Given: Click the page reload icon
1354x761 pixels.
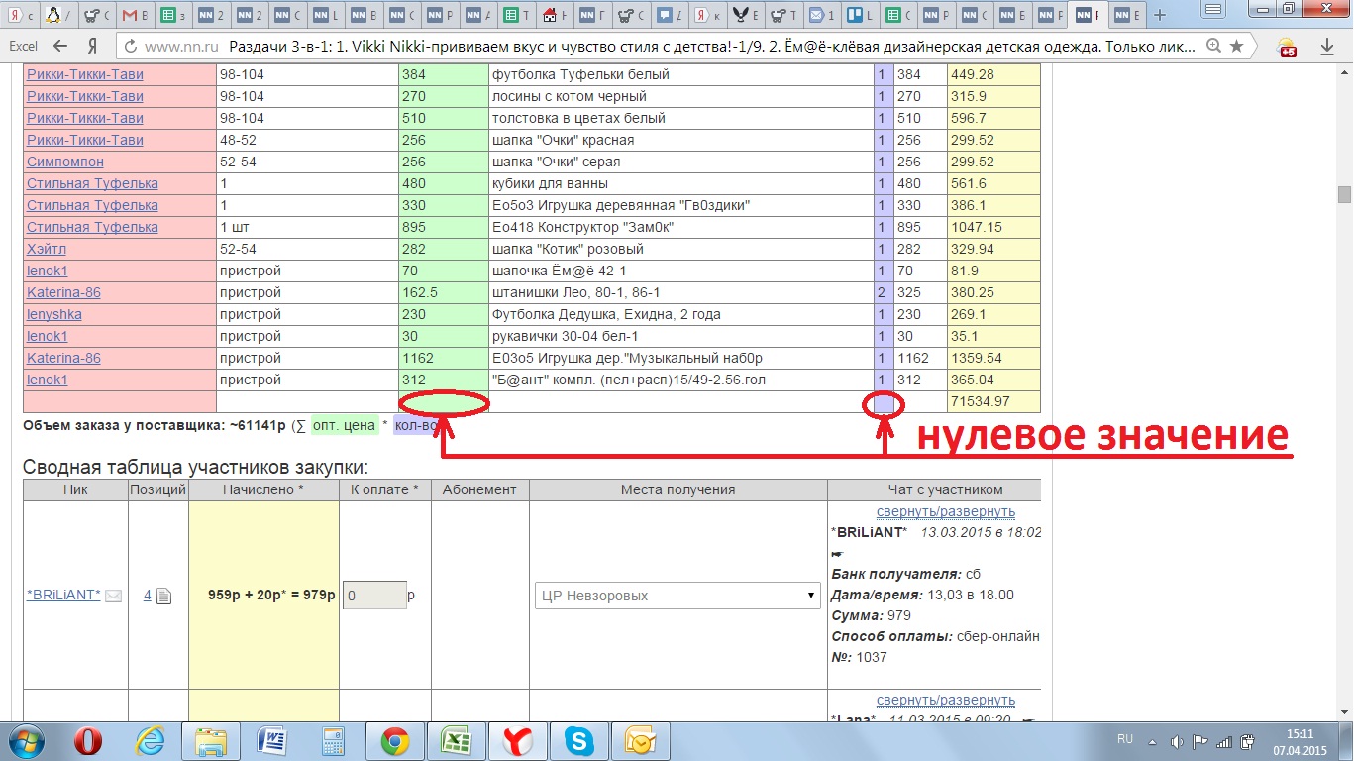Looking at the screenshot, I should tap(130, 46).
